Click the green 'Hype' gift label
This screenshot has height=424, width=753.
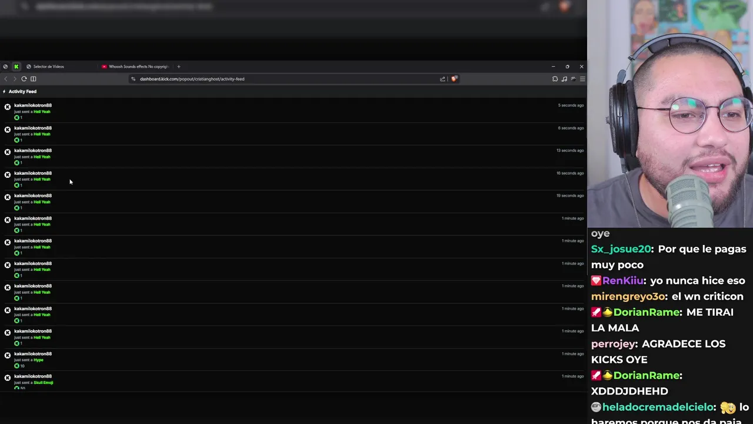coord(38,360)
